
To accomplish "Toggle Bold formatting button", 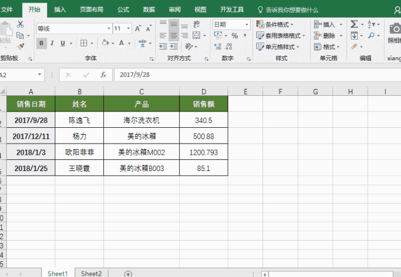I will click(x=41, y=43).
